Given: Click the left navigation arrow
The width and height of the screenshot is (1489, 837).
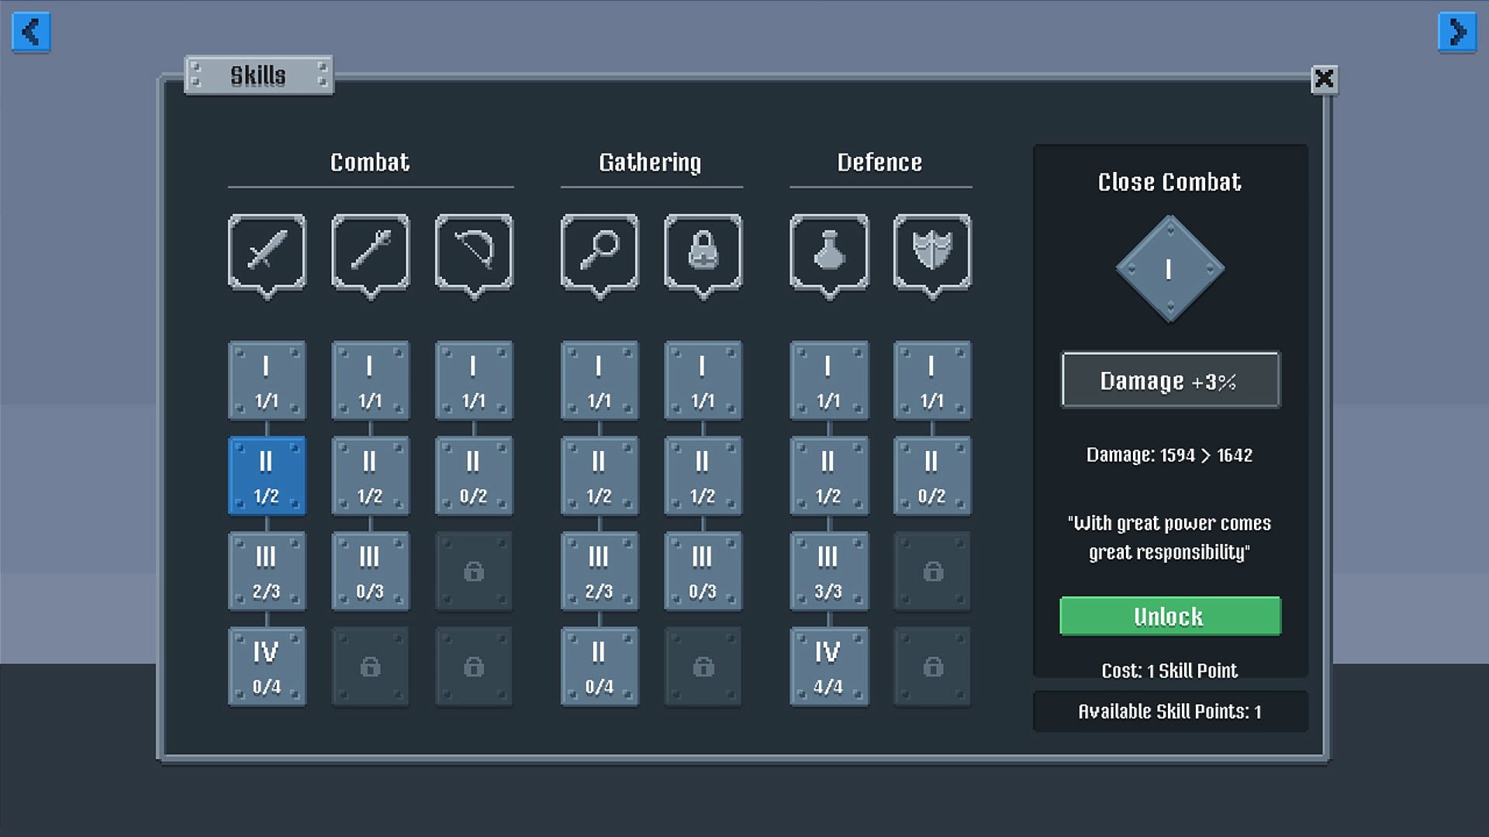Looking at the screenshot, I should coord(31,32).
